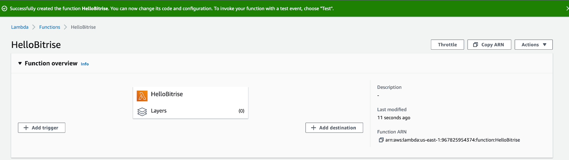
Task: Select the Layers row with the zero count
Action: pyautogui.click(x=191, y=111)
